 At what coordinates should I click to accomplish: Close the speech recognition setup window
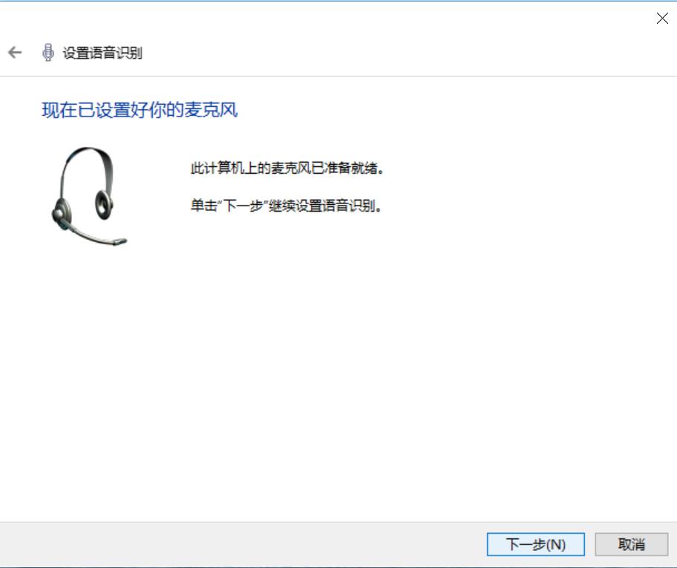point(662,18)
